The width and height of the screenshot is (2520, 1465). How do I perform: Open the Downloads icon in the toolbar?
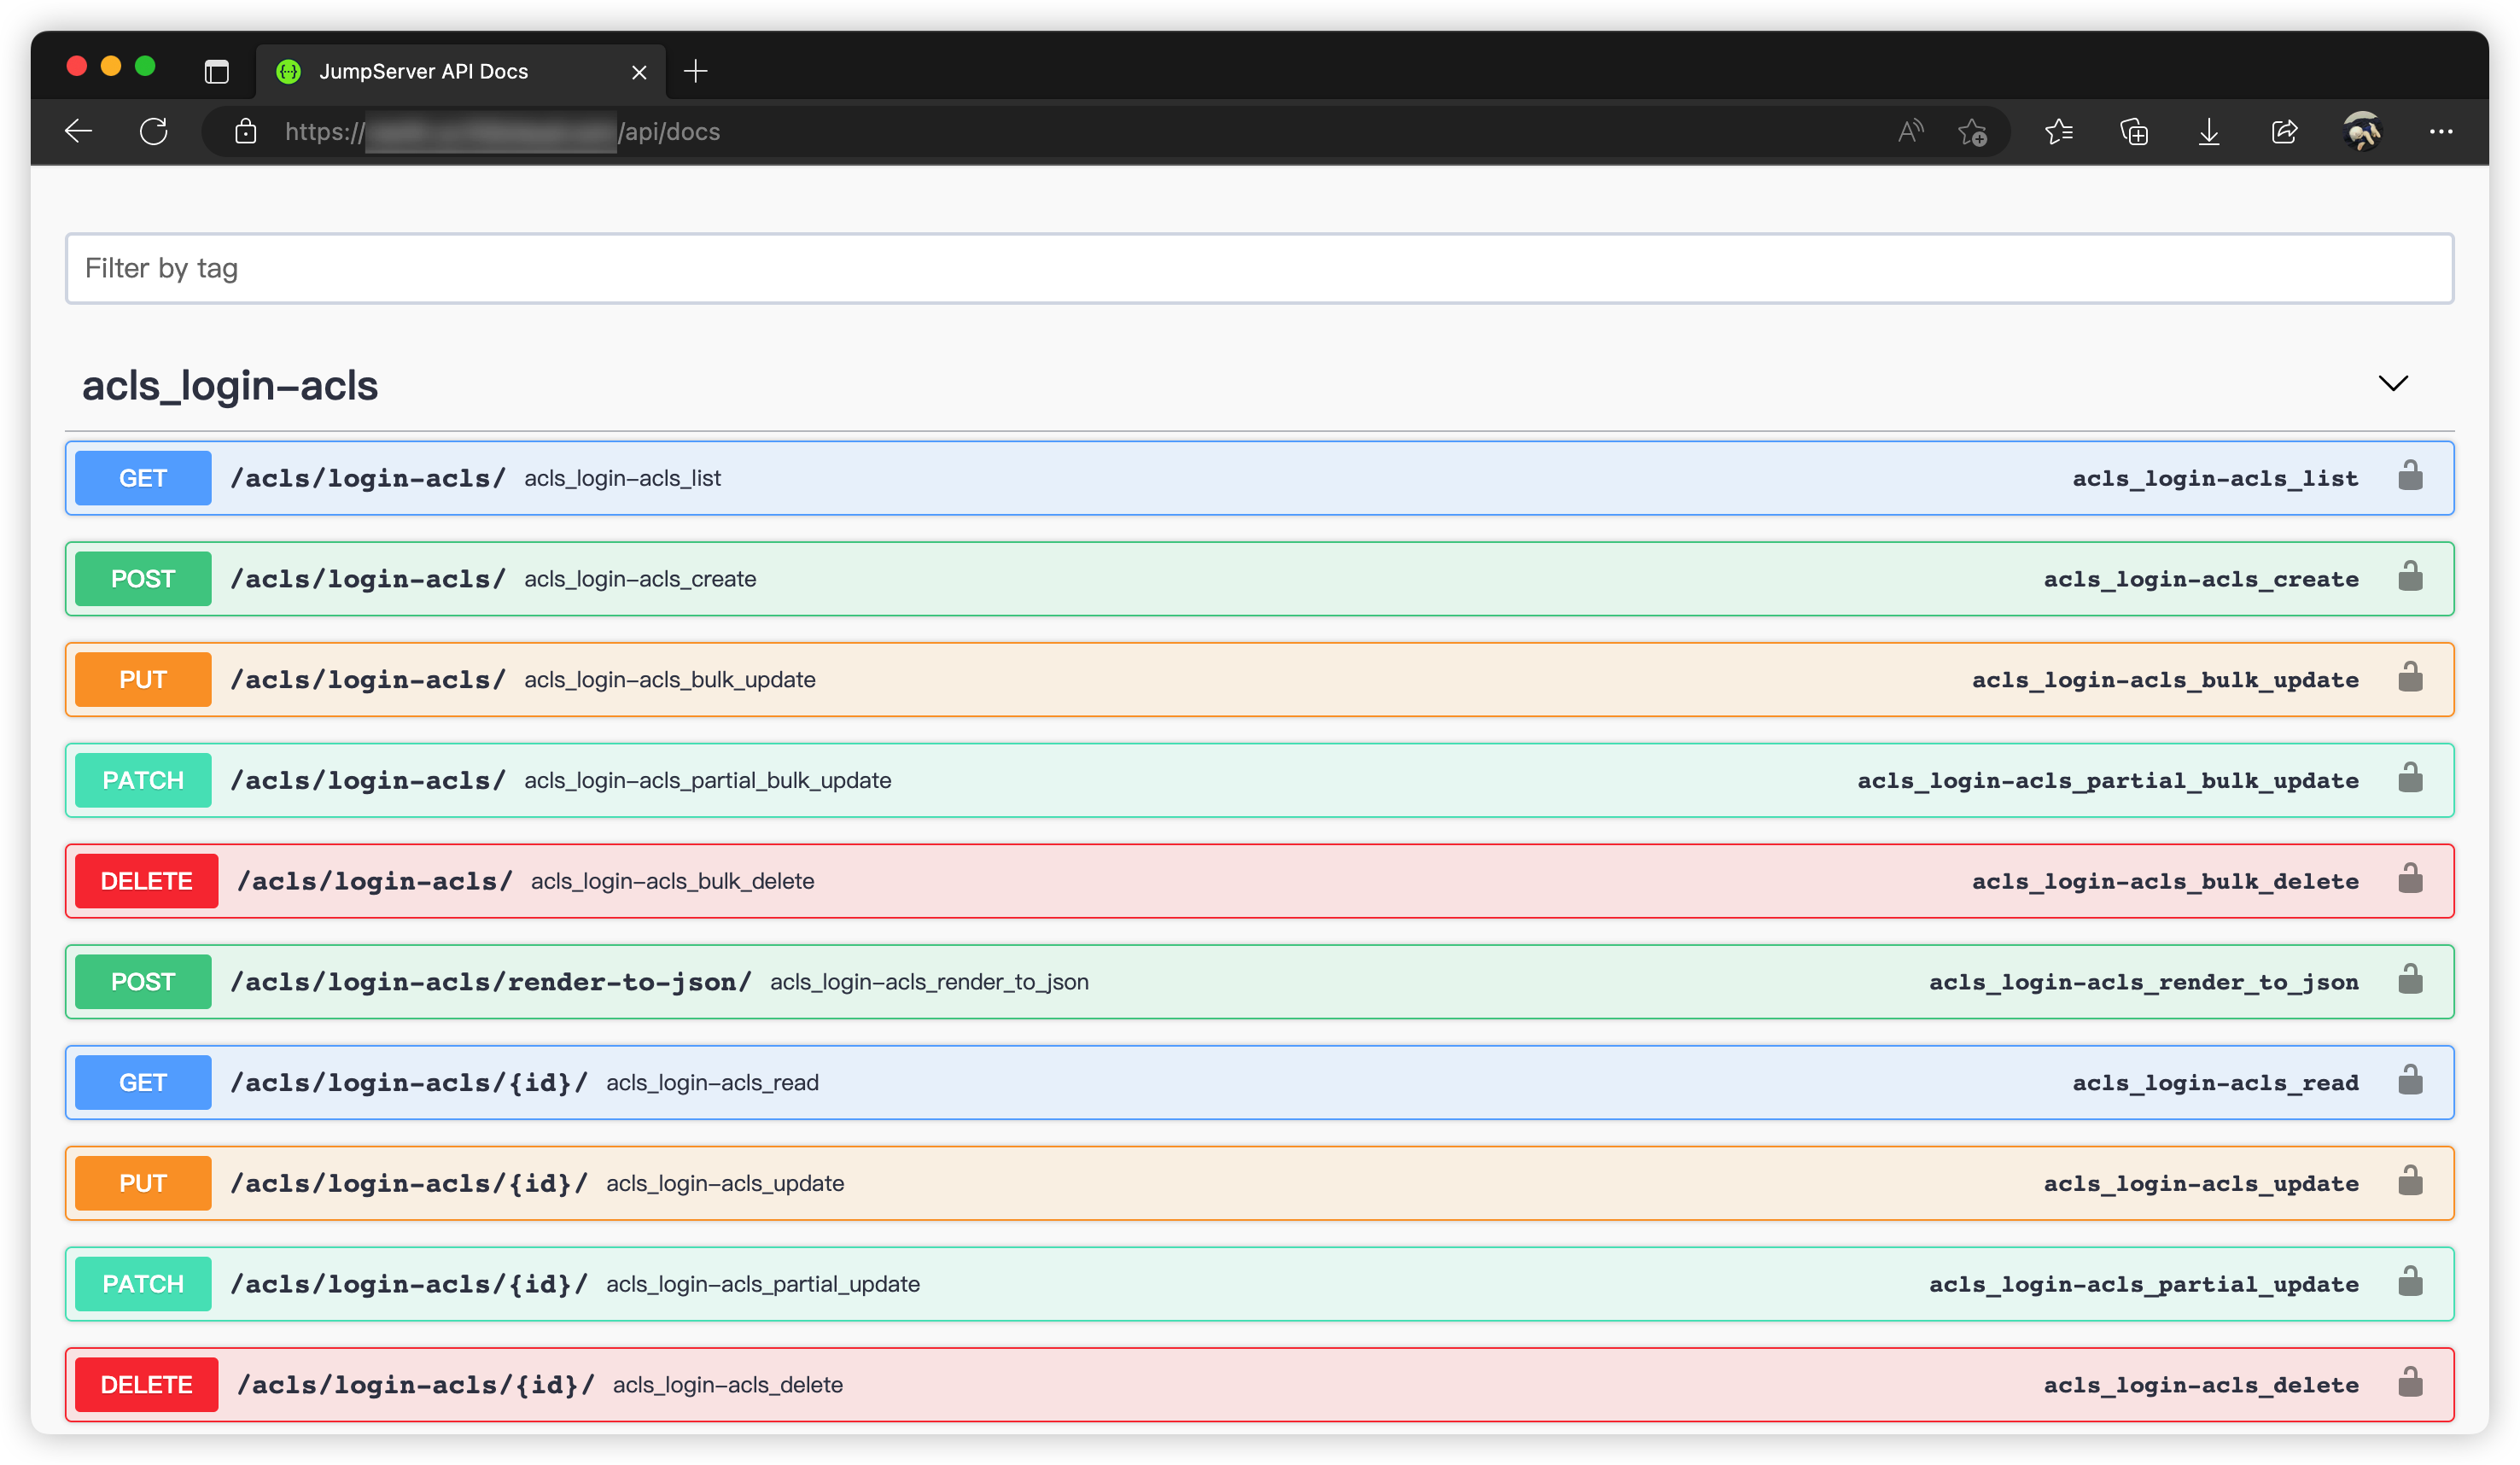[2209, 131]
